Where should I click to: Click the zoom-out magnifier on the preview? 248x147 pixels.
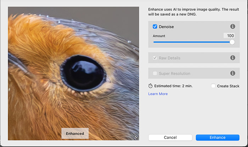(135, 136)
